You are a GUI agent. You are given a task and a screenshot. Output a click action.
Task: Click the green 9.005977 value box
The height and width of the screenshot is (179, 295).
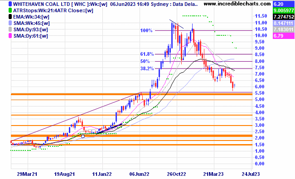click(x=284, y=10)
